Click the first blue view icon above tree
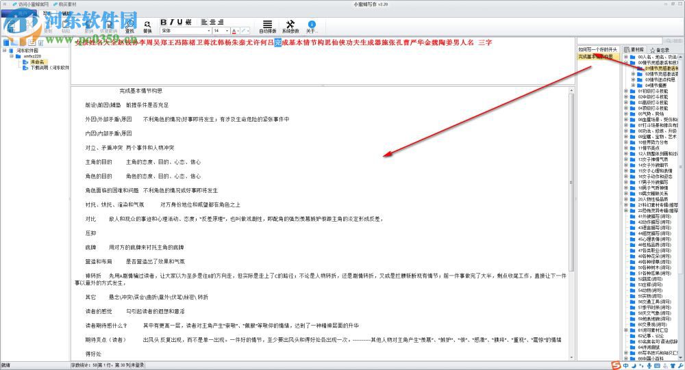The image size is (685, 370). click(6, 42)
